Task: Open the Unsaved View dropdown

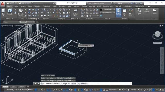Action: (107, 13)
